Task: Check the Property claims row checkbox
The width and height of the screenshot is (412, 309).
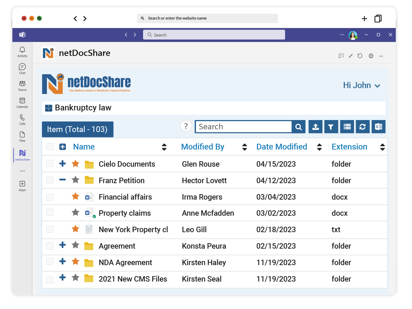Action: pos(50,213)
